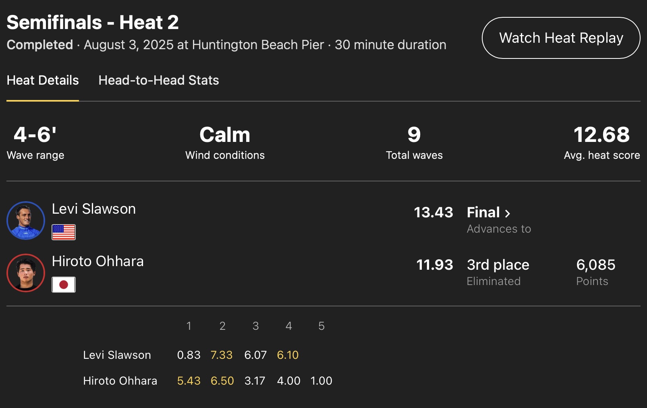This screenshot has width=647, height=408.
Task: Open Hiroto Ohhara's profile photo
Action: [x=26, y=273]
